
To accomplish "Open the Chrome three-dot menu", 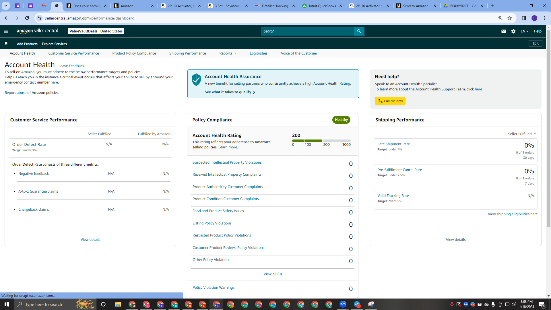I will click(545, 18).
